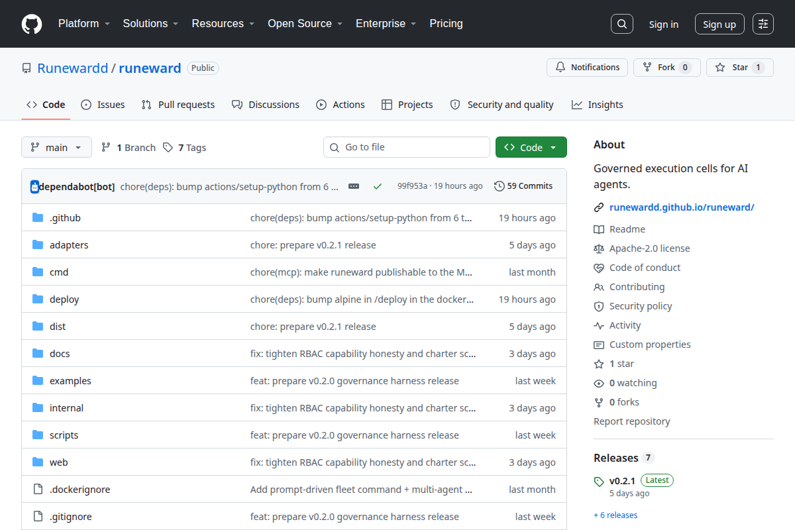This screenshot has width=795, height=530.
Task: Click the .dockerignore file icon
Action: [38, 490]
